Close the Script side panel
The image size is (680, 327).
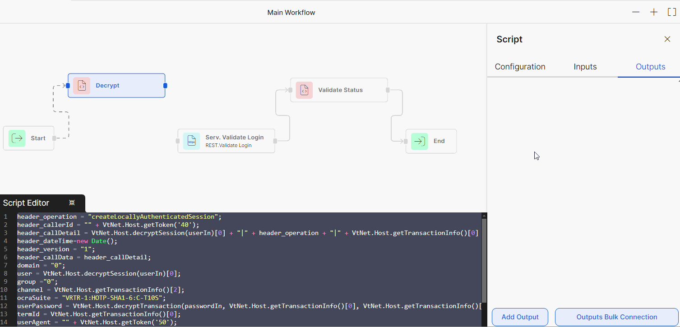(x=667, y=39)
